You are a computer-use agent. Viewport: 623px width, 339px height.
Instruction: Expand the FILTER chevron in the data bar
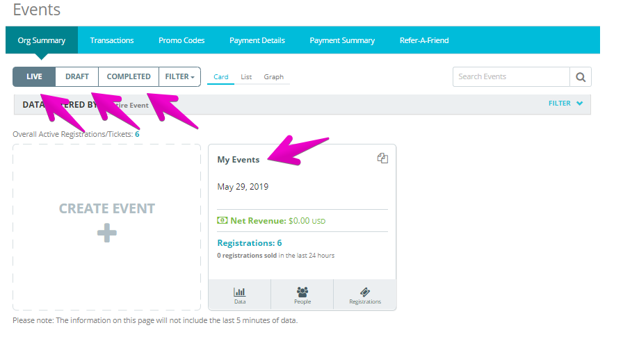(580, 104)
